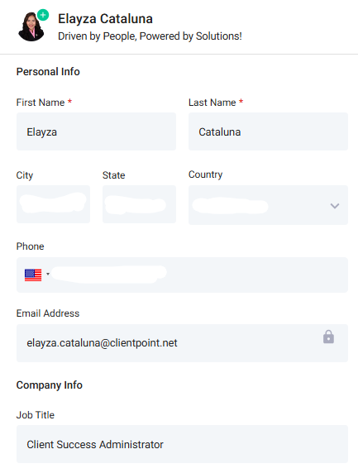Image resolution: width=358 pixels, height=473 pixels.
Task: Click the 'Driven by People' tagline text
Action: pos(150,36)
